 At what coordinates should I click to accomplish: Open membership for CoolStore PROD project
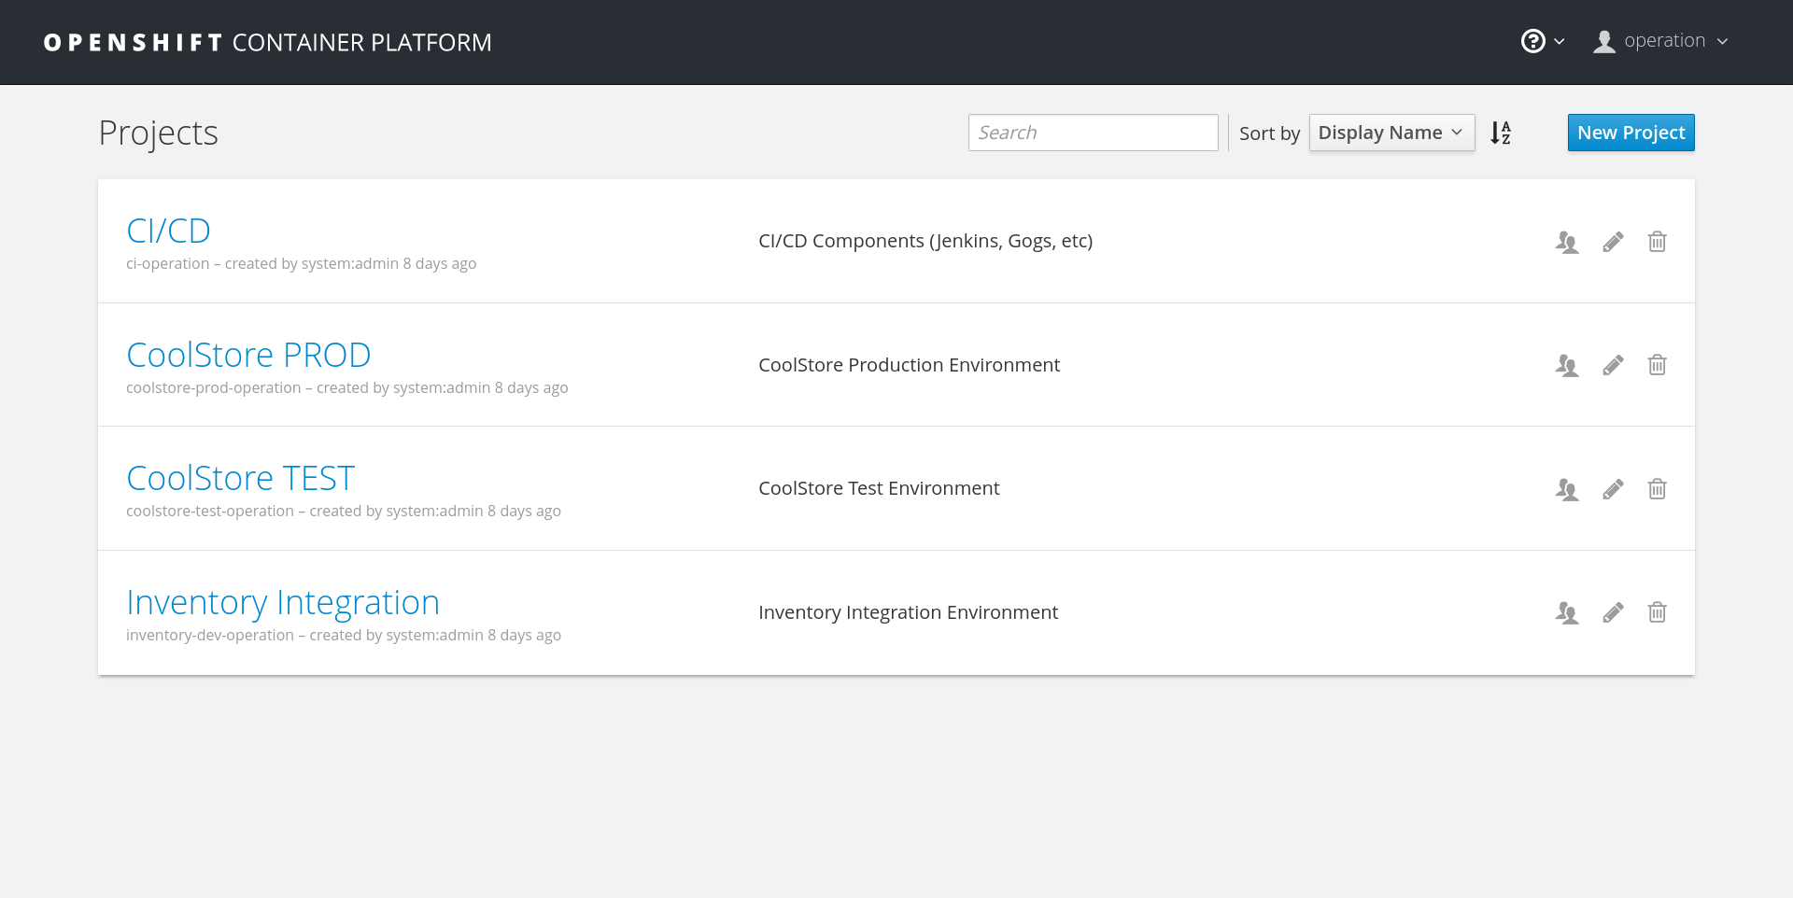1566,365
